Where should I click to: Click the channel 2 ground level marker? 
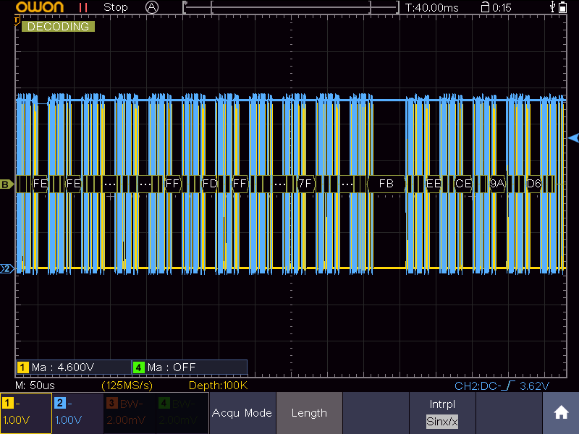pyautogui.click(x=7, y=268)
